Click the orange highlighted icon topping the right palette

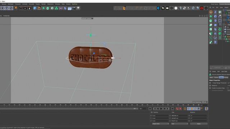click(211, 12)
